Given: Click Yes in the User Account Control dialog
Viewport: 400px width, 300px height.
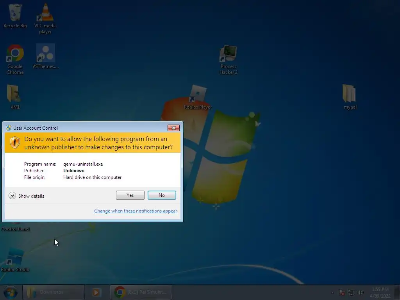Looking at the screenshot, I should [130, 195].
